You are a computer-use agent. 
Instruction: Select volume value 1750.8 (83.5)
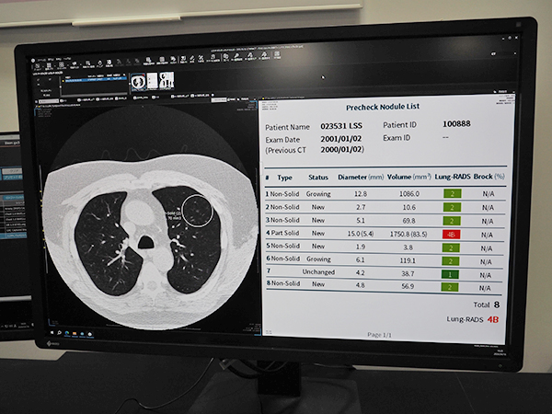point(408,234)
